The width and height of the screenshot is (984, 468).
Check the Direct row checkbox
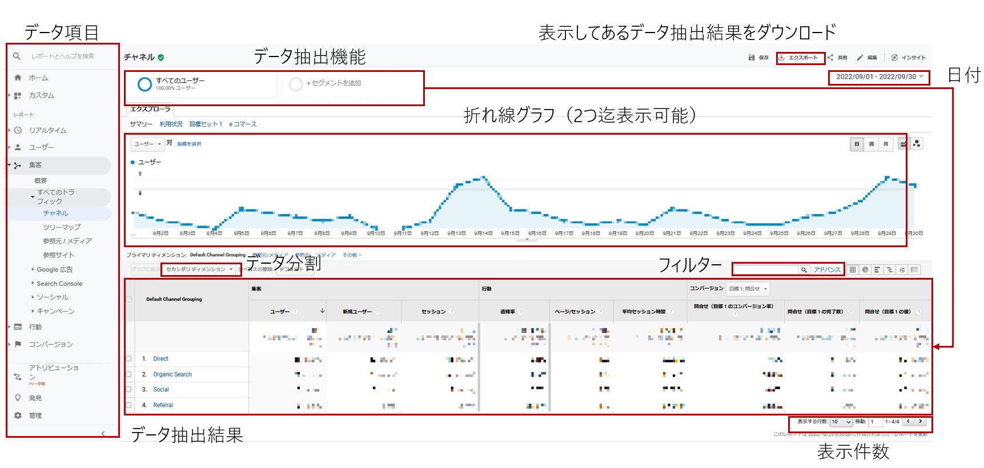tap(128, 359)
